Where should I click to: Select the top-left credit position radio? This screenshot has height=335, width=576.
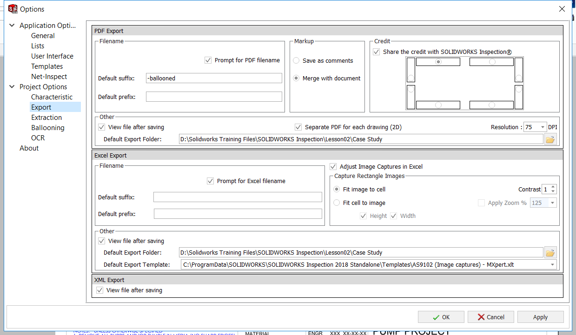[x=438, y=62]
